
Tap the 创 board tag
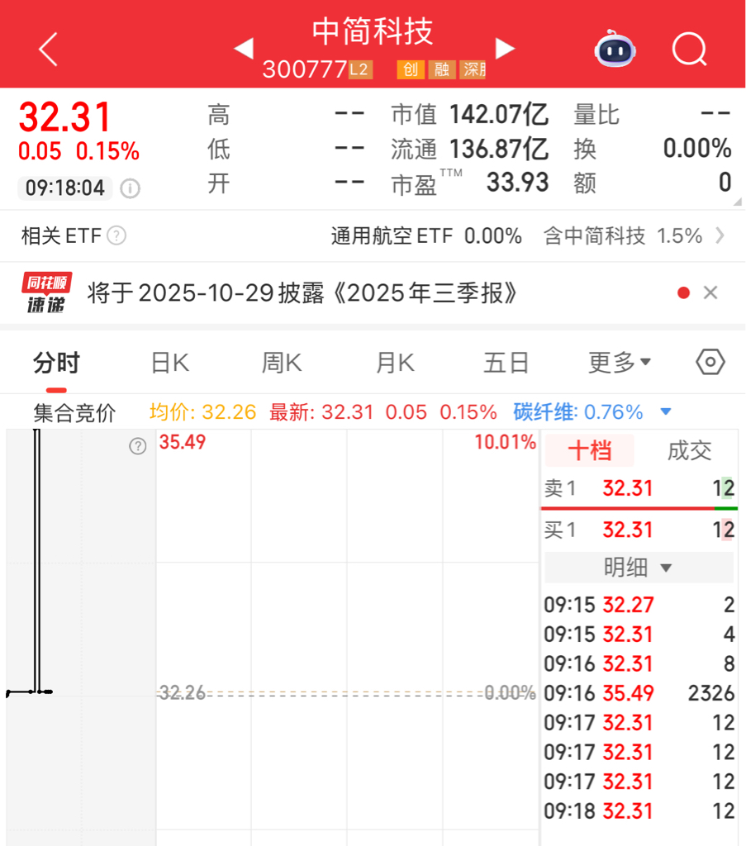411,69
